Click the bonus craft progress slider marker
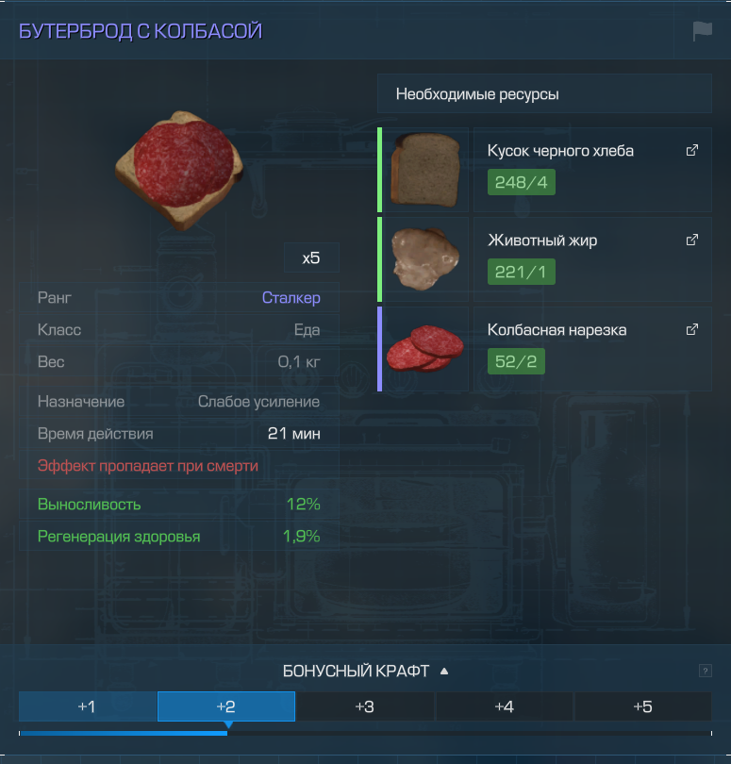Viewport: 731px width, 764px height. 227,725
